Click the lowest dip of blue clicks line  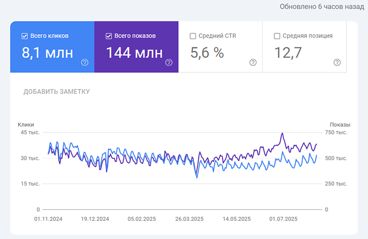(197, 177)
